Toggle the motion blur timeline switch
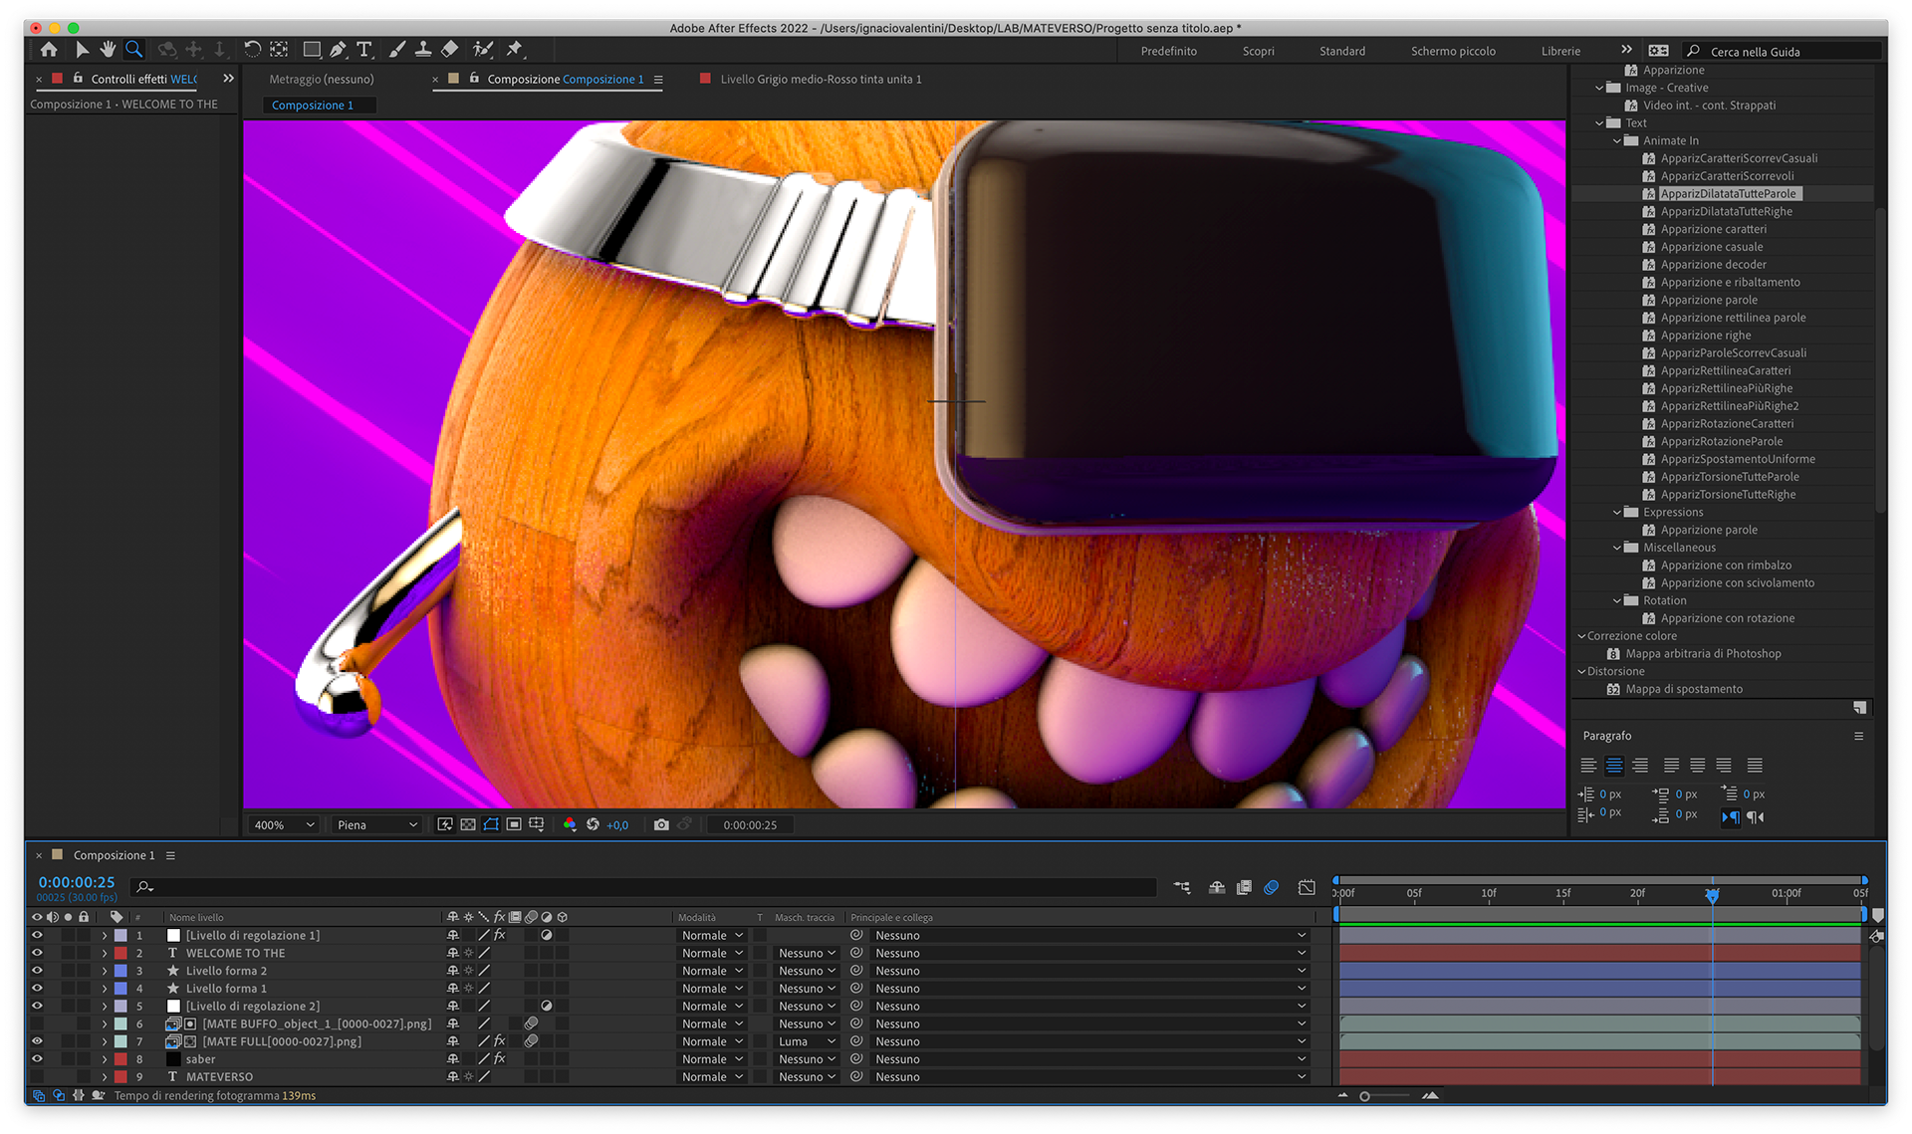 tap(1272, 887)
